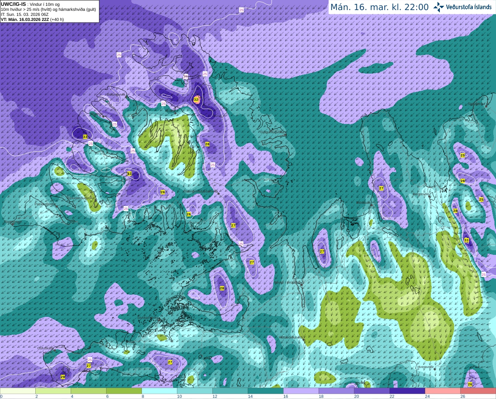The height and width of the screenshot is (399, 496).
Task: Click the legend tick label 8
Action: (x=143, y=396)
